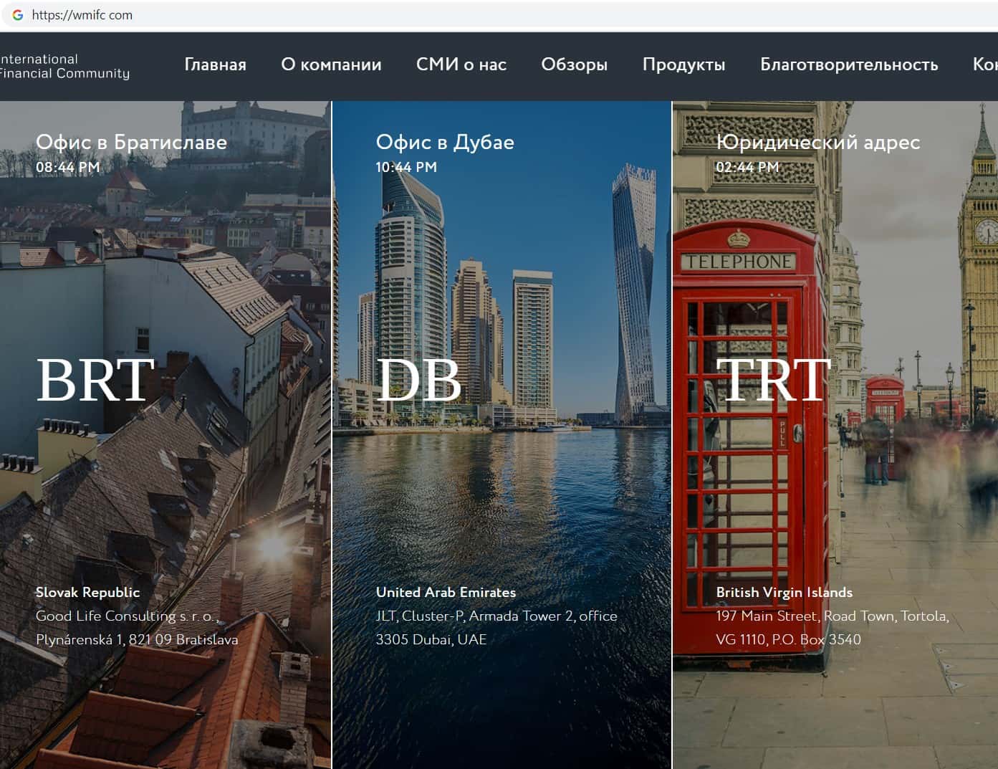Click the British Virgin Islands country label

pyautogui.click(x=785, y=592)
